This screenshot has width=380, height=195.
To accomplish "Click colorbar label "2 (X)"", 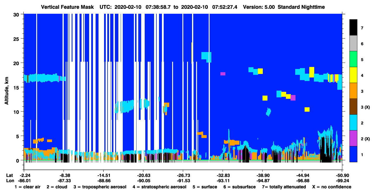I will pyautogui.click(x=365, y=139).
